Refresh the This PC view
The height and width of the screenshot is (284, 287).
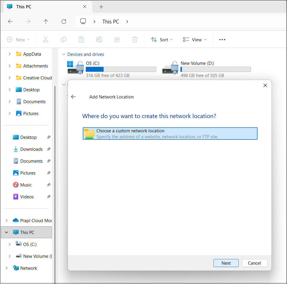coord(64,22)
